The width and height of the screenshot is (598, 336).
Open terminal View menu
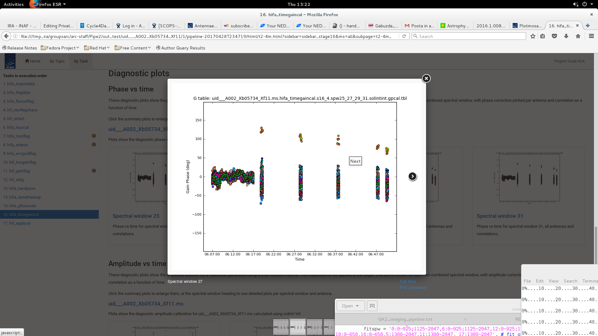[x=553, y=281]
